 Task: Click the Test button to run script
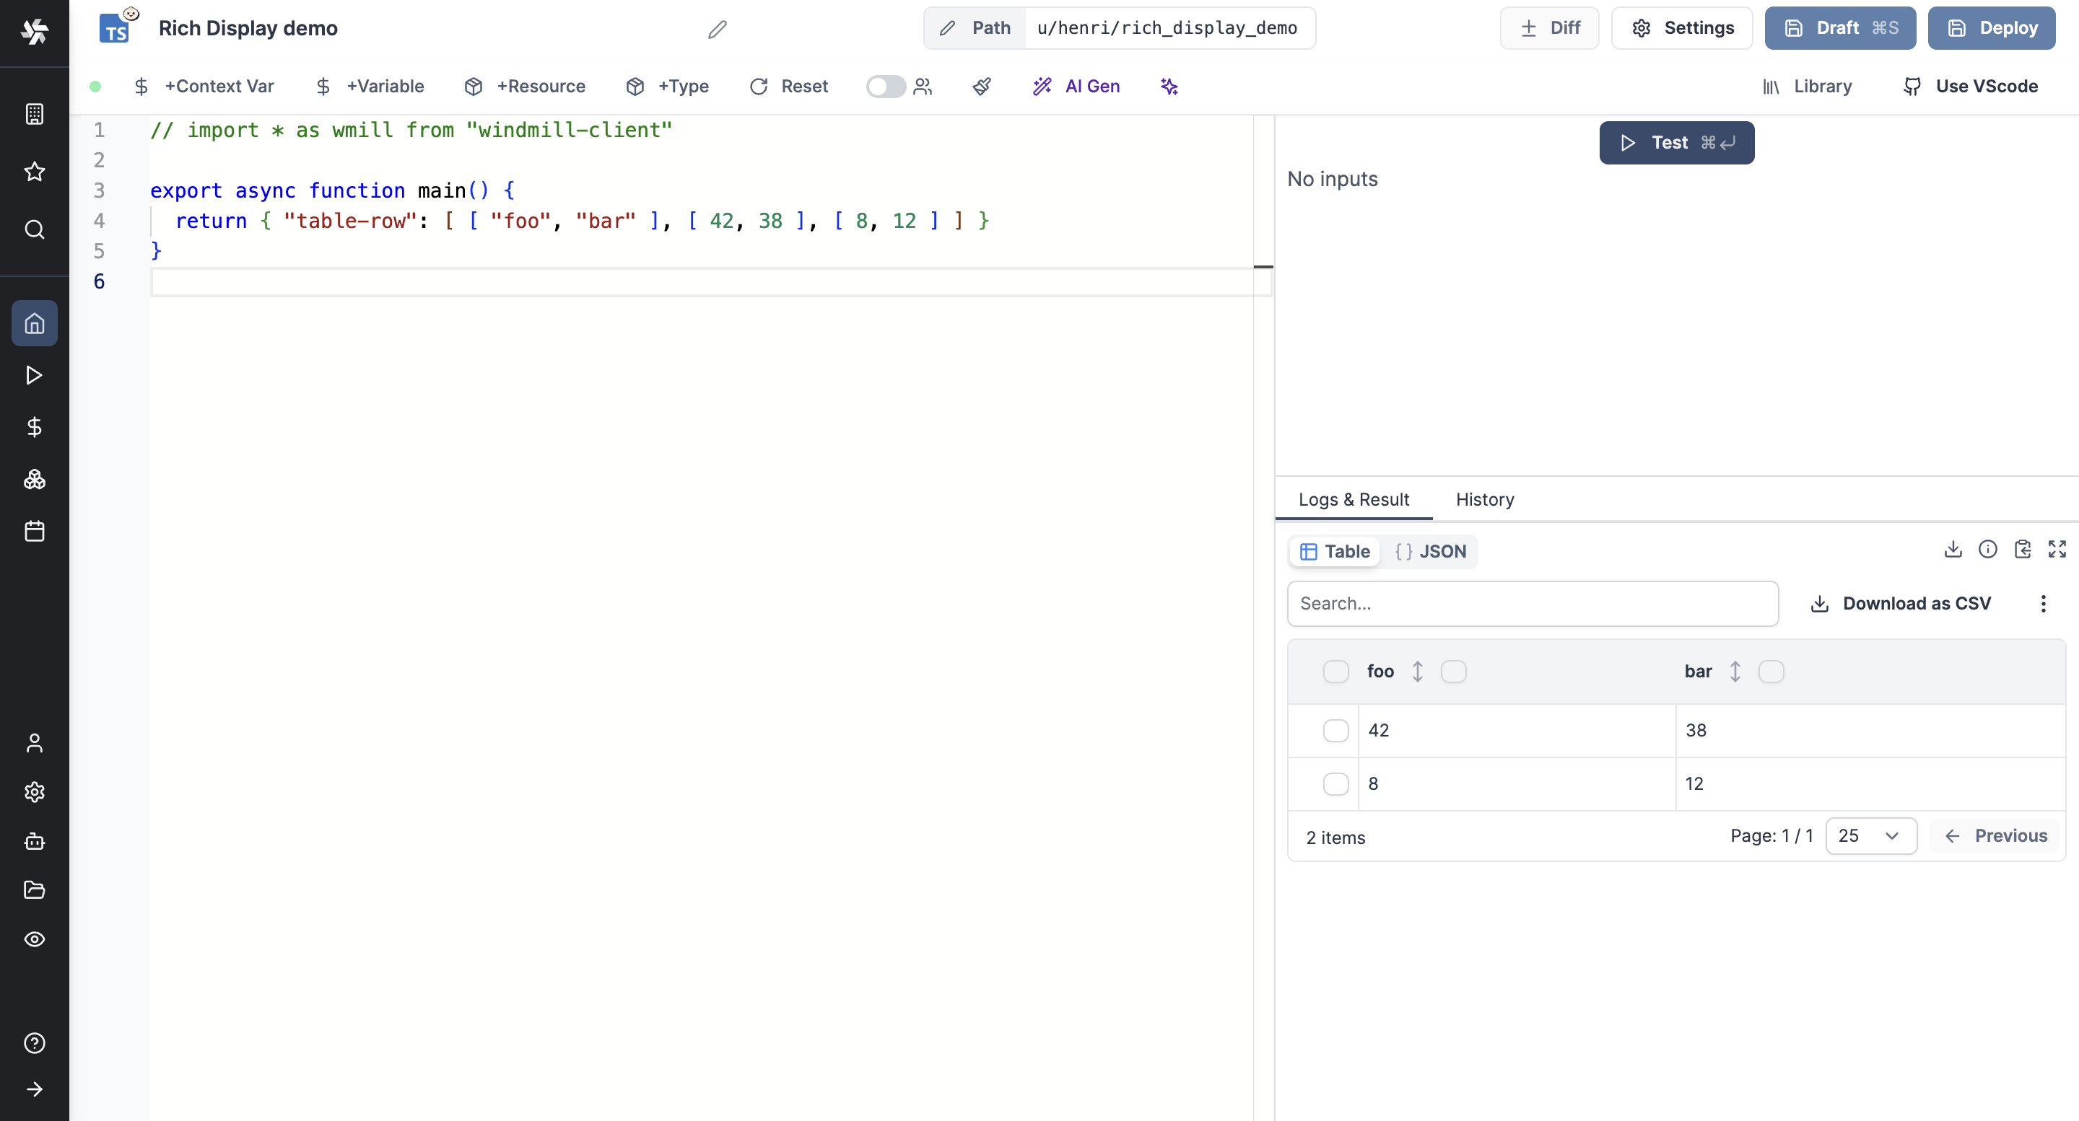tap(1677, 142)
